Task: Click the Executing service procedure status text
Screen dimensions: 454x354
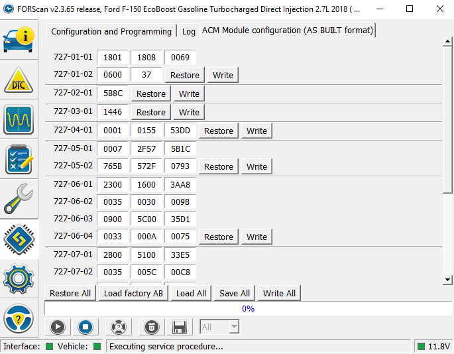Action: click(x=166, y=346)
